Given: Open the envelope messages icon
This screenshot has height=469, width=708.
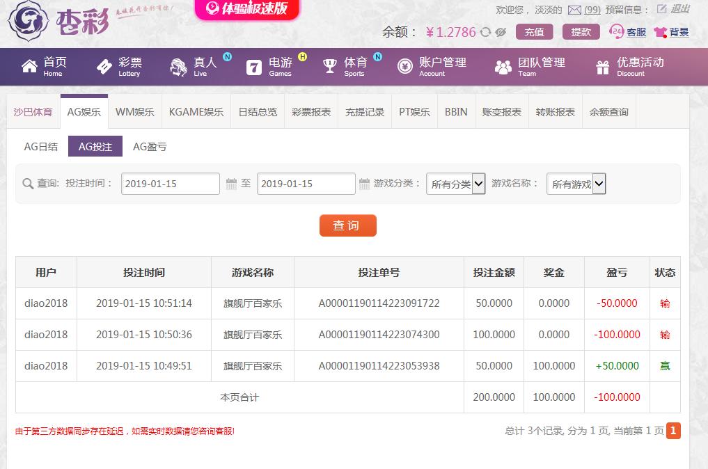Looking at the screenshot, I should (574, 10).
